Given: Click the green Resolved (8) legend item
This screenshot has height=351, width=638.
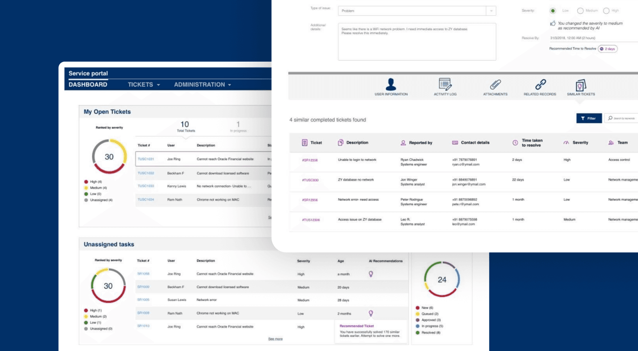Looking at the screenshot, I should (x=428, y=333).
